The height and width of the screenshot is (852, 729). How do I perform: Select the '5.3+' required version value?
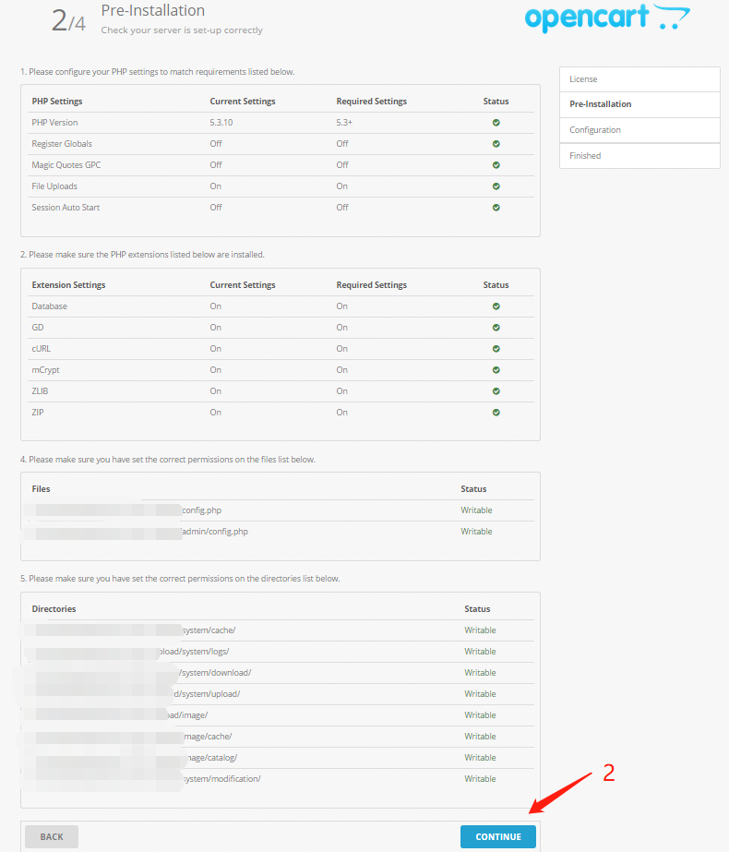click(344, 123)
